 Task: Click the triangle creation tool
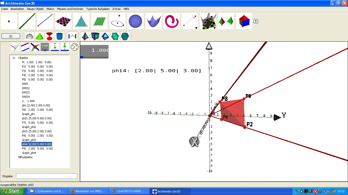tap(81, 21)
